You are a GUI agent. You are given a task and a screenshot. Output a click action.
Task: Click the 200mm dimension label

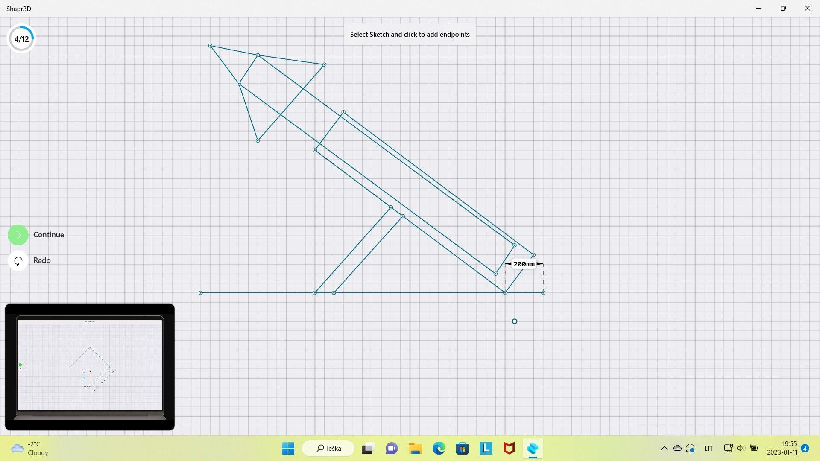tap(524, 264)
